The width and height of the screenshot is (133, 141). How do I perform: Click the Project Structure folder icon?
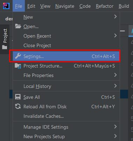click(x=18, y=66)
